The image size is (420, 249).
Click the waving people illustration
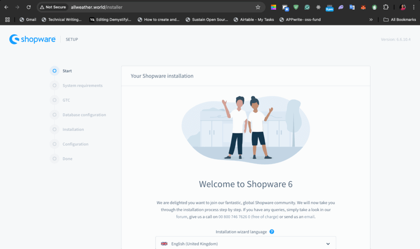pos(246,130)
